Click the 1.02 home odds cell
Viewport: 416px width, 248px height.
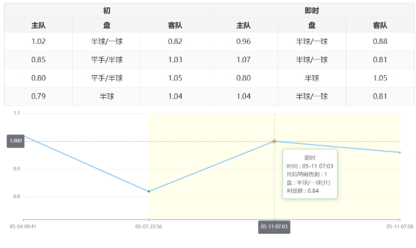(x=38, y=41)
